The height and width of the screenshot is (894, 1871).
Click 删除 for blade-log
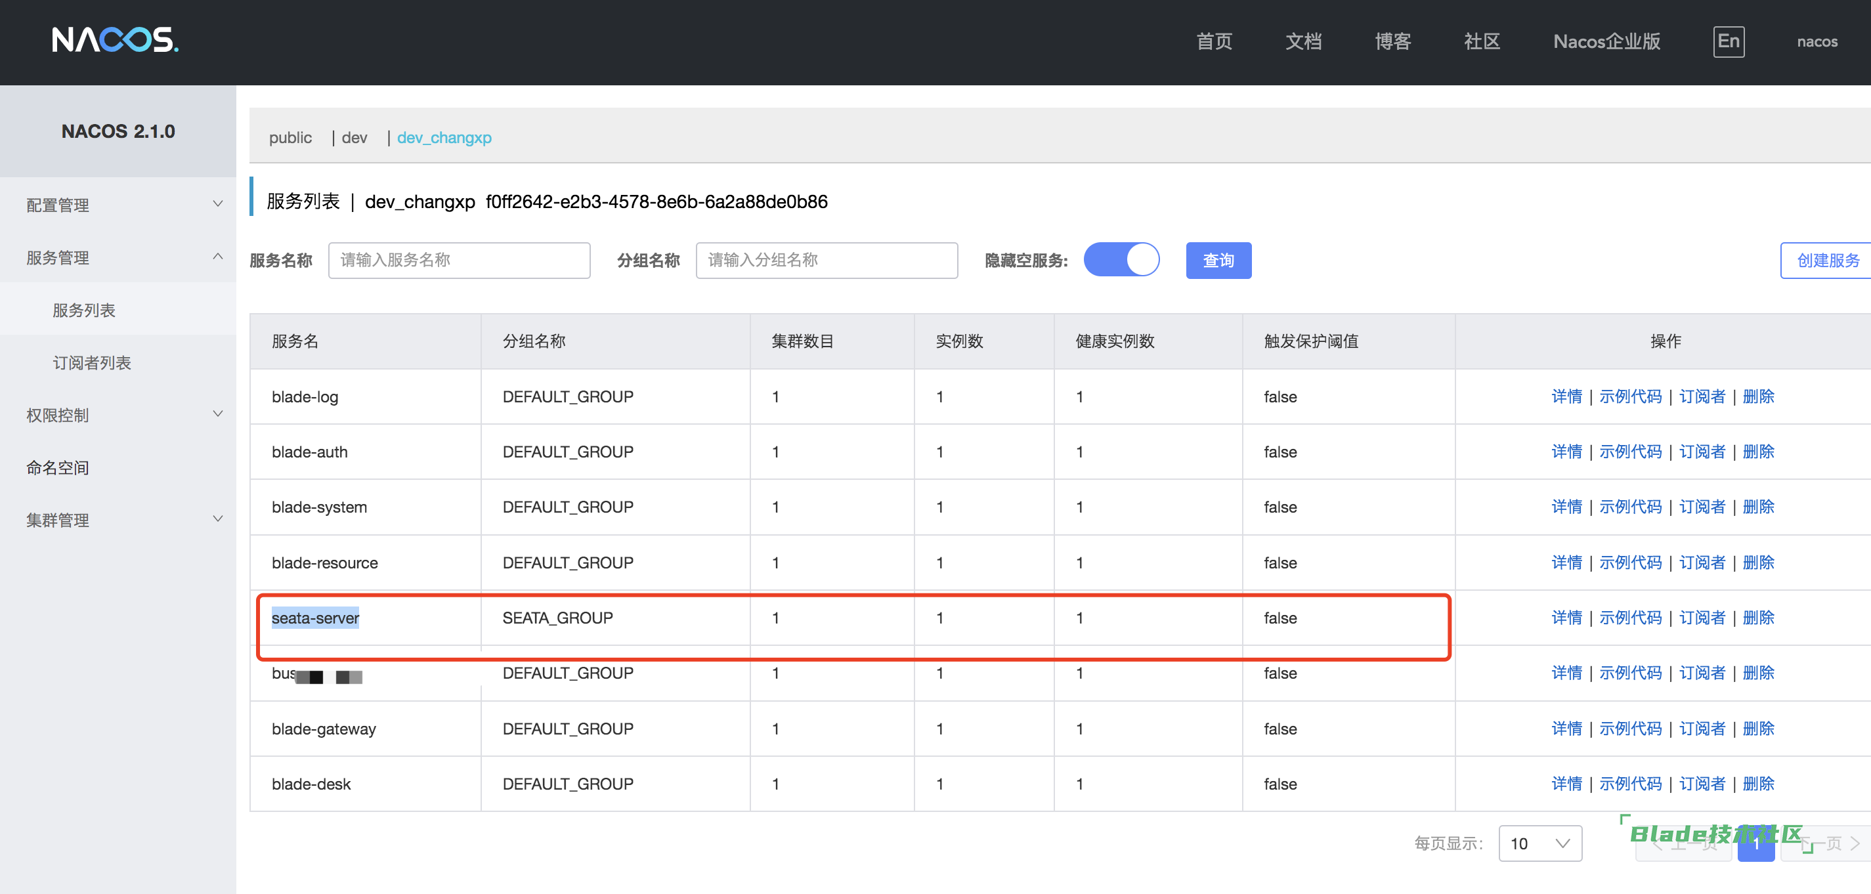pos(1757,396)
